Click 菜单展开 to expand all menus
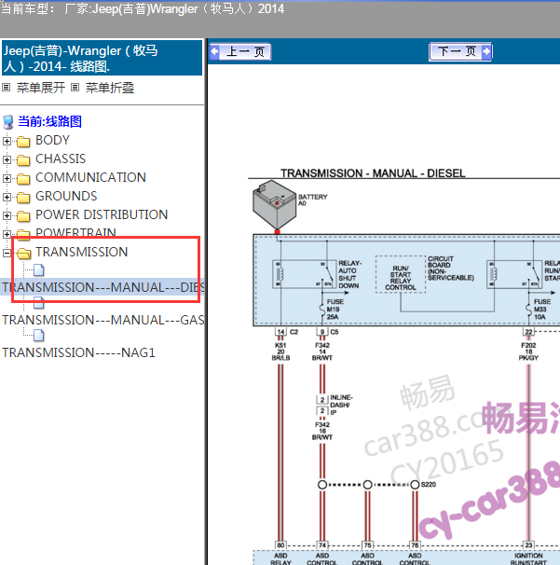Image resolution: width=560 pixels, height=565 pixels. [x=41, y=88]
